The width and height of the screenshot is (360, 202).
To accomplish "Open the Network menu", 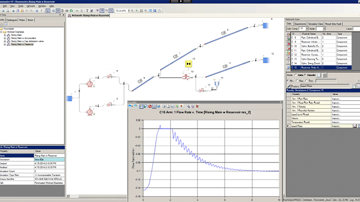I will point(31,6).
